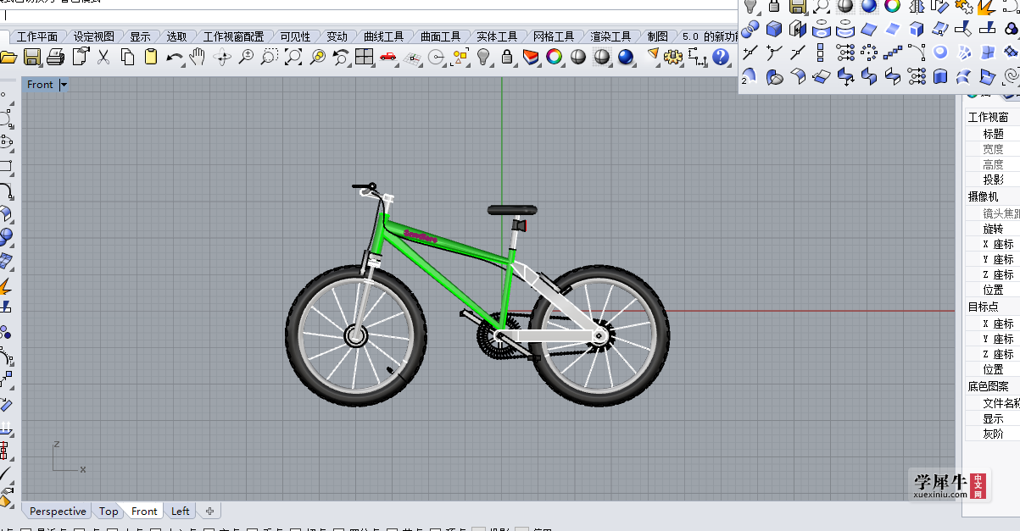Print the current viewport
The height and width of the screenshot is (531, 1020).
56,58
